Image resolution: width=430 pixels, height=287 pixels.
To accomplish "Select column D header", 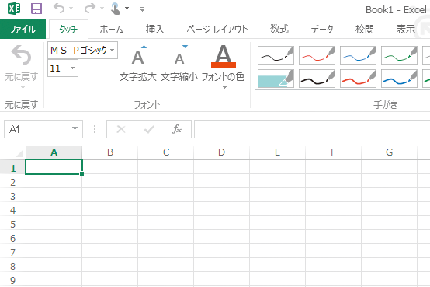I will (x=221, y=152).
